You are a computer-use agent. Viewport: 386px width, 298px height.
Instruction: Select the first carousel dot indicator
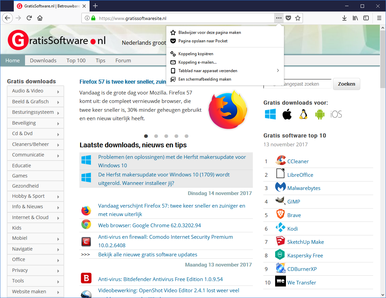point(146,136)
